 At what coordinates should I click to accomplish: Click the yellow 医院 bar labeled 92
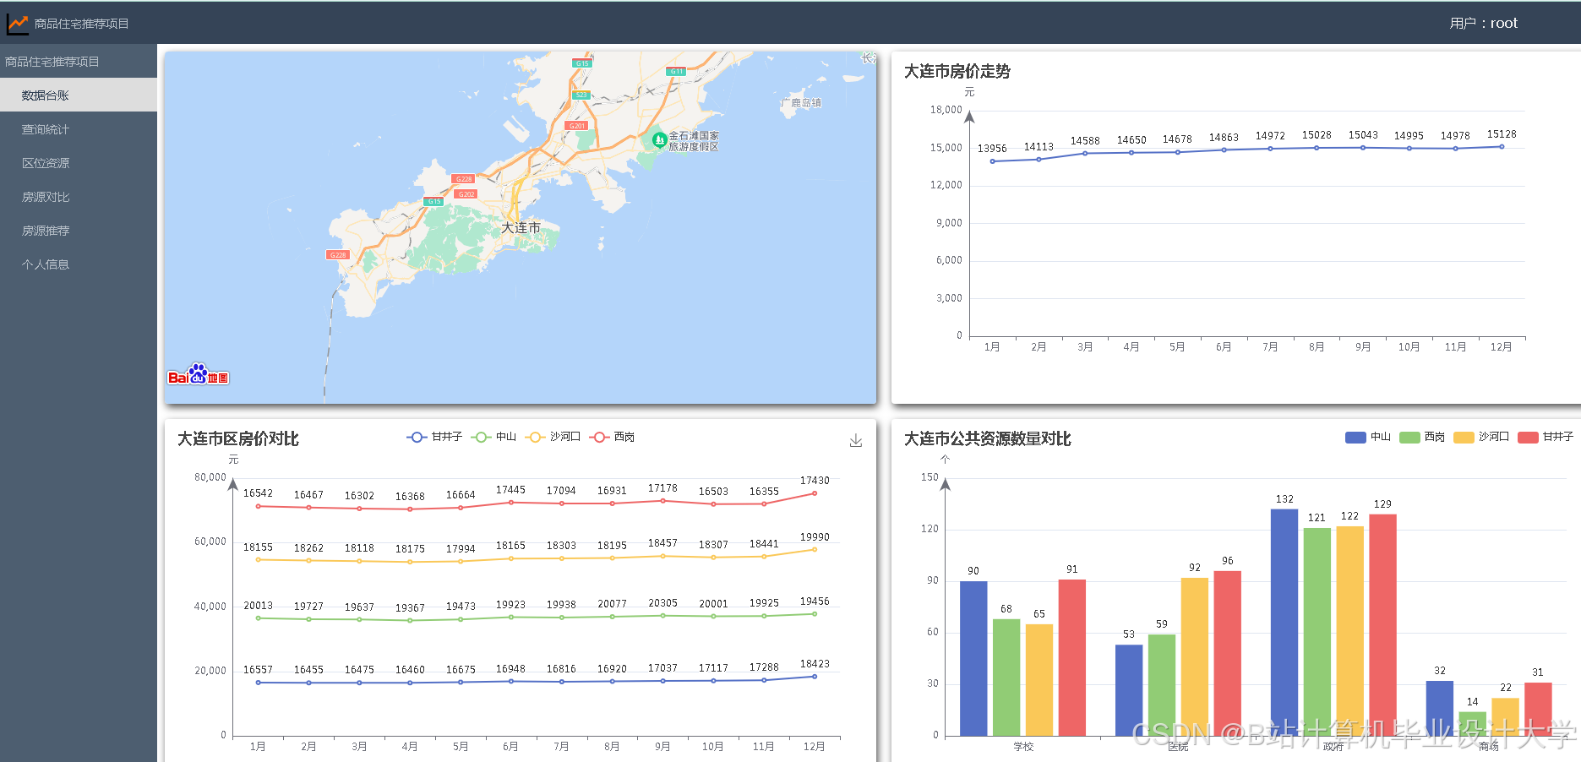point(1195,657)
